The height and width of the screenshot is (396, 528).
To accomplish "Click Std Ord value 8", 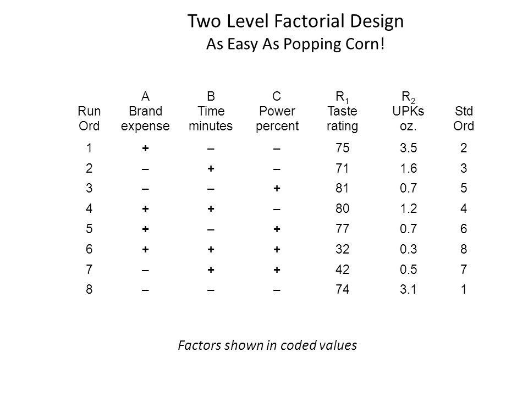I will 464,249.
